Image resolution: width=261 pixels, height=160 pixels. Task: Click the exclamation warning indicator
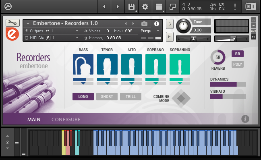point(235,7)
